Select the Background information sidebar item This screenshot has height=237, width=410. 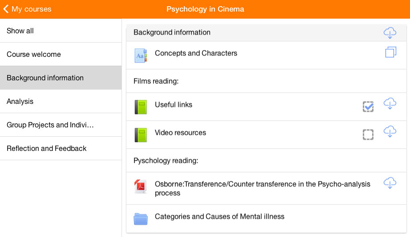click(61, 78)
